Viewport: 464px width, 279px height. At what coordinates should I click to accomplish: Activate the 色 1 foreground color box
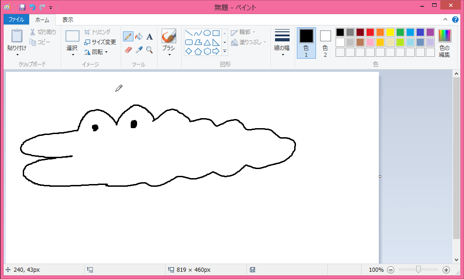click(306, 43)
